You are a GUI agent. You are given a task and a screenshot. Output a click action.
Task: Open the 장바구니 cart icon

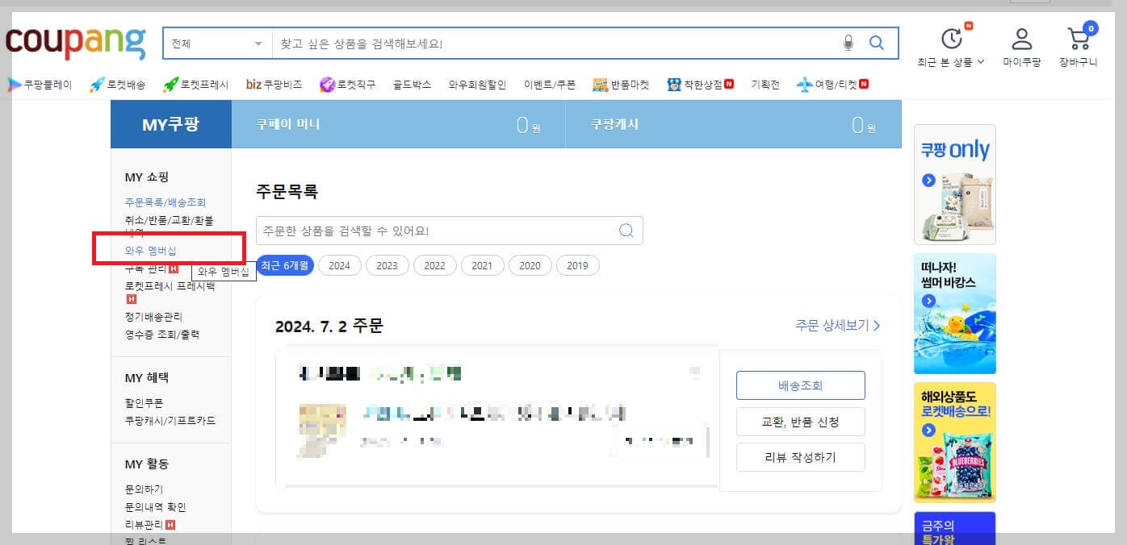pyautogui.click(x=1079, y=38)
